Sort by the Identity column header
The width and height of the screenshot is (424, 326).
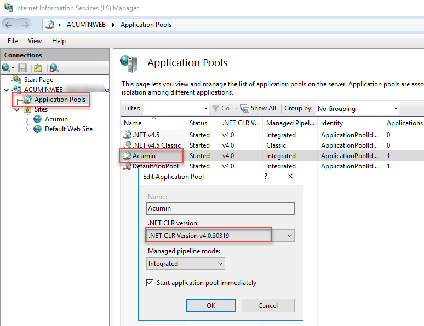[351, 123]
